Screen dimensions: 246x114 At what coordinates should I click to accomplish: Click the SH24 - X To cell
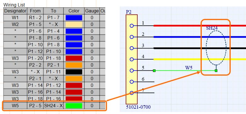[x=54, y=106]
